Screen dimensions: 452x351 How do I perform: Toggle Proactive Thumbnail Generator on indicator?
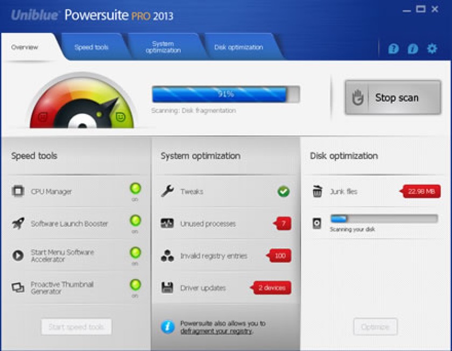tap(135, 285)
